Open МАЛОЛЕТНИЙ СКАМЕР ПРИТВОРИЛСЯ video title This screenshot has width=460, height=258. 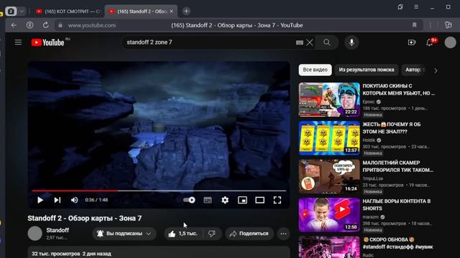[x=397, y=166]
